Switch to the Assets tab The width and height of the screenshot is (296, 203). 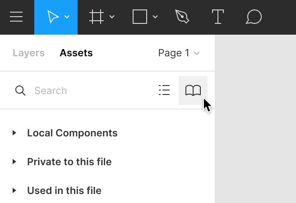[76, 53]
